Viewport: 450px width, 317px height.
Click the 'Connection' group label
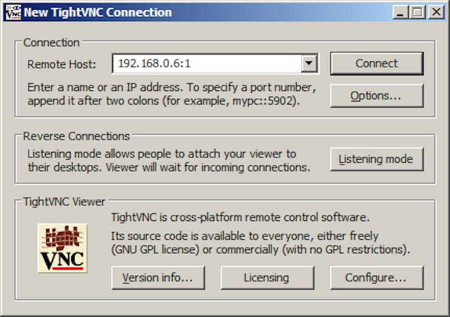tap(51, 43)
